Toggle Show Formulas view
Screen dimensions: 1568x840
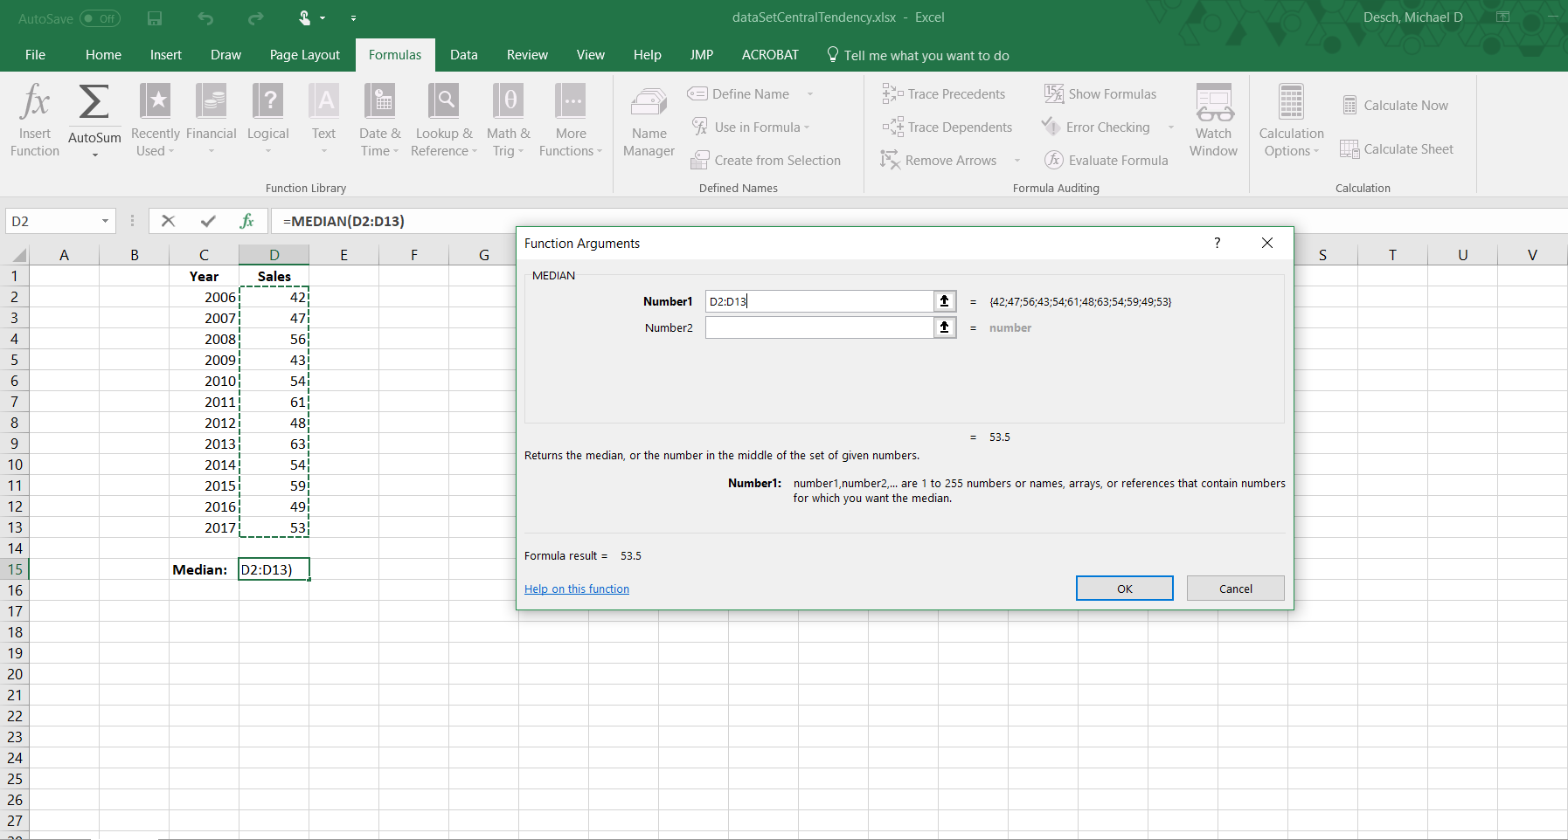1100,94
